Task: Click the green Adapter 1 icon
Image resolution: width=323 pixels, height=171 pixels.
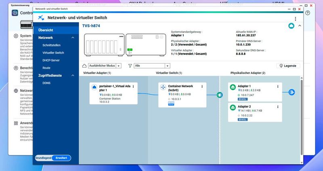Action: pos(233,87)
